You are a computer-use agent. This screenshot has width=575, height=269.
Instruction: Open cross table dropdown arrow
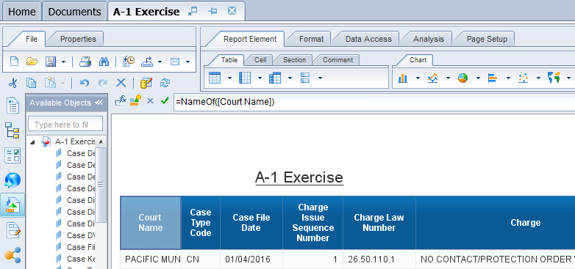[x=290, y=78]
